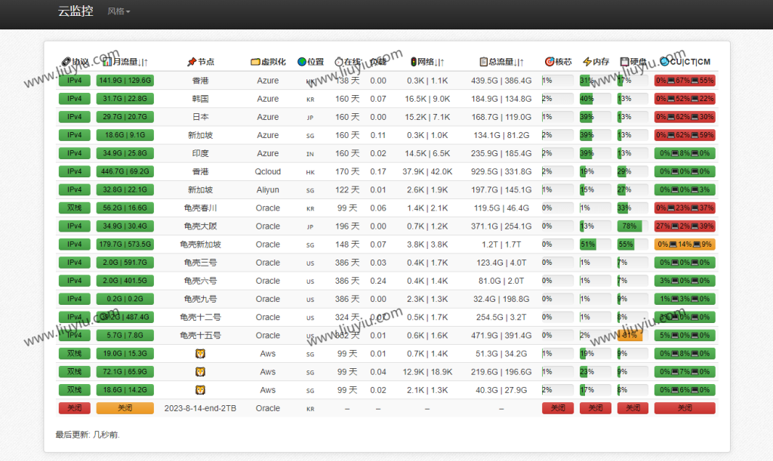Click the 2023-8-14-end-2TB node name

(200, 408)
